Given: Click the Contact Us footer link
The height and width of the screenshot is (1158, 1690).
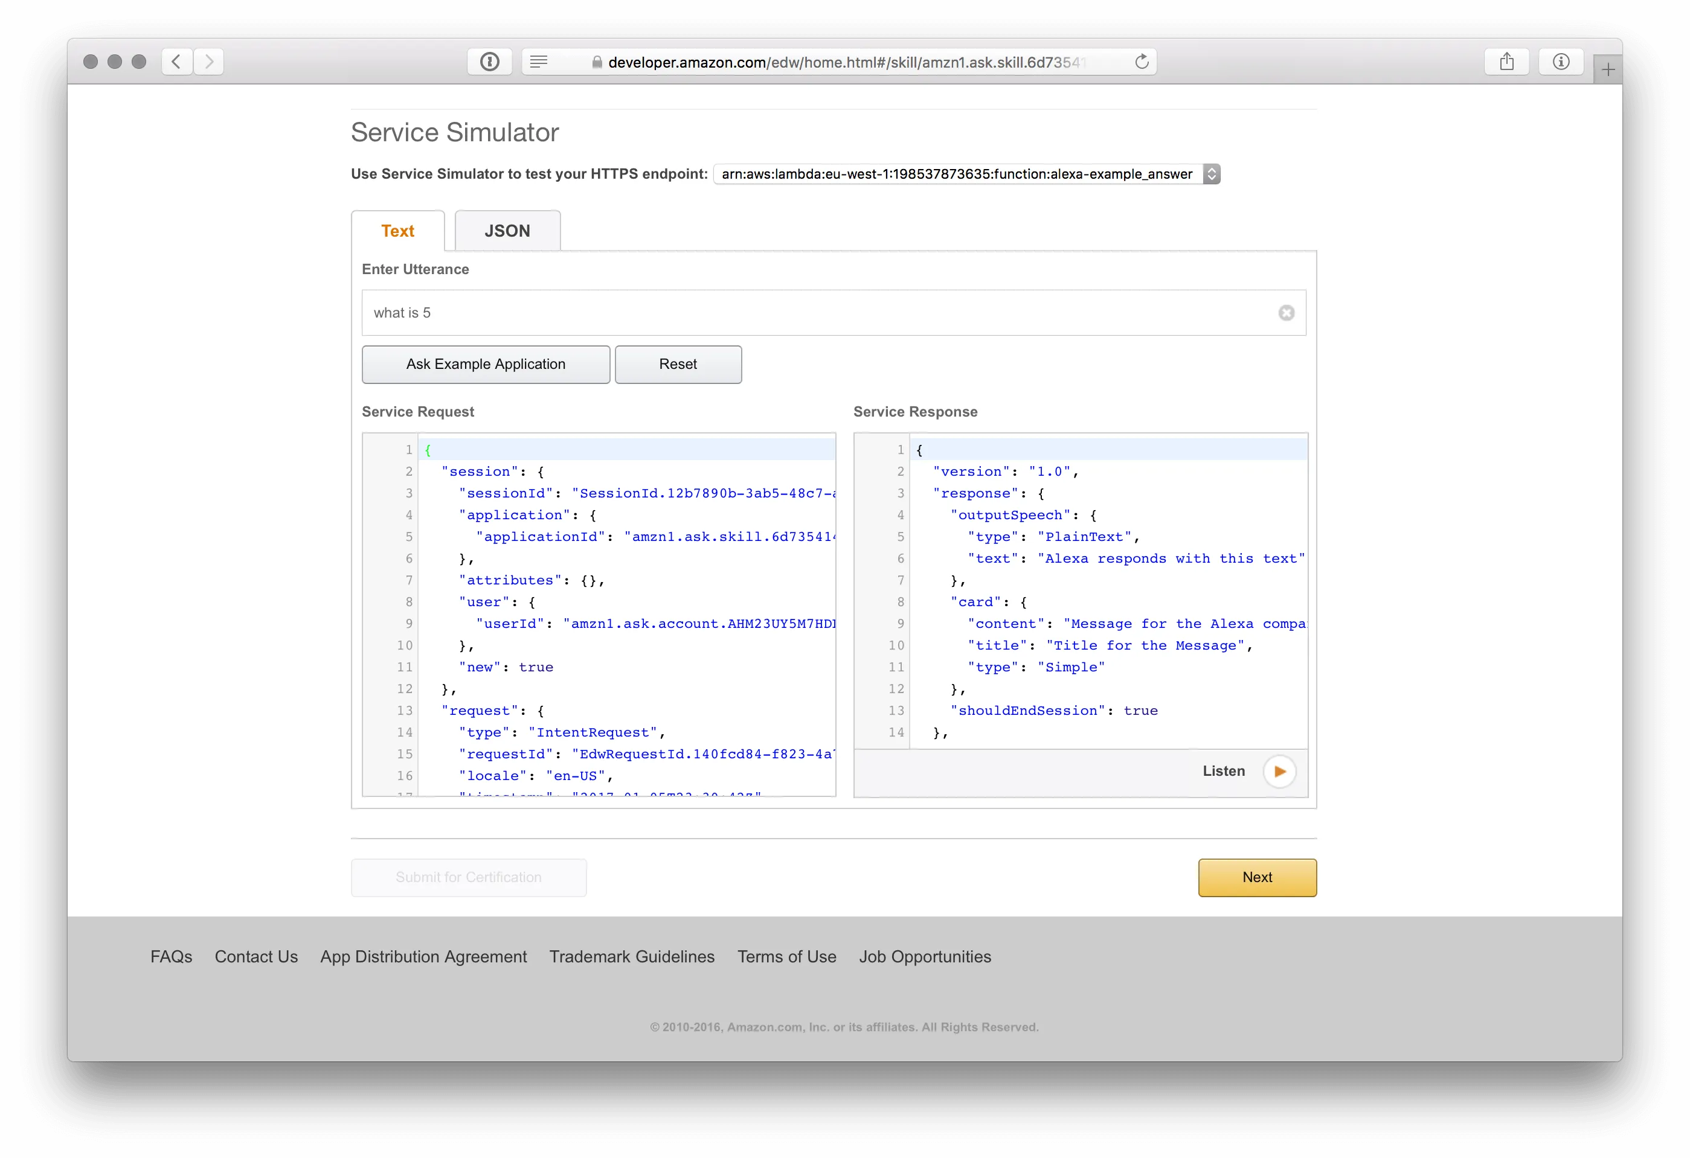Looking at the screenshot, I should pos(256,956).
